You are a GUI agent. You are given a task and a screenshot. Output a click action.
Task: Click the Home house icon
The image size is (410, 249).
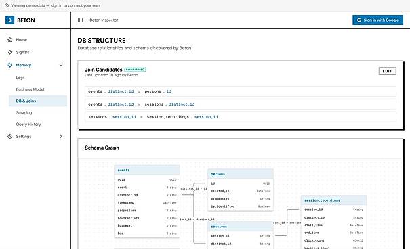(10, 40)
